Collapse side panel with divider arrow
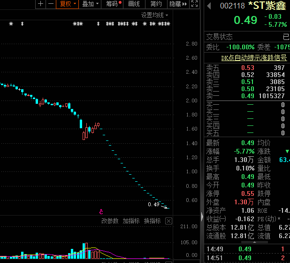The height and width of the screenshot is (263, 290). (202, 217)
